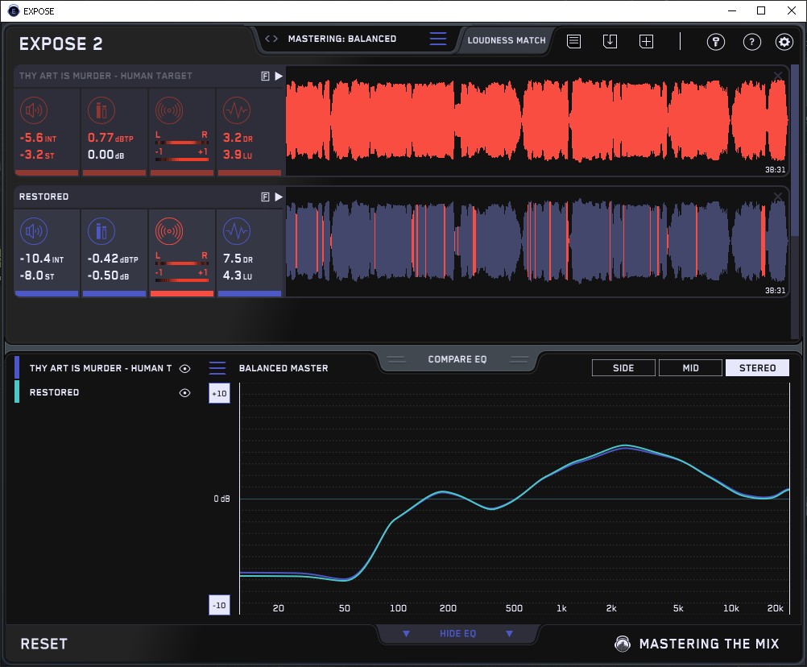Add a new track with the plus icon

click(646, 41)
